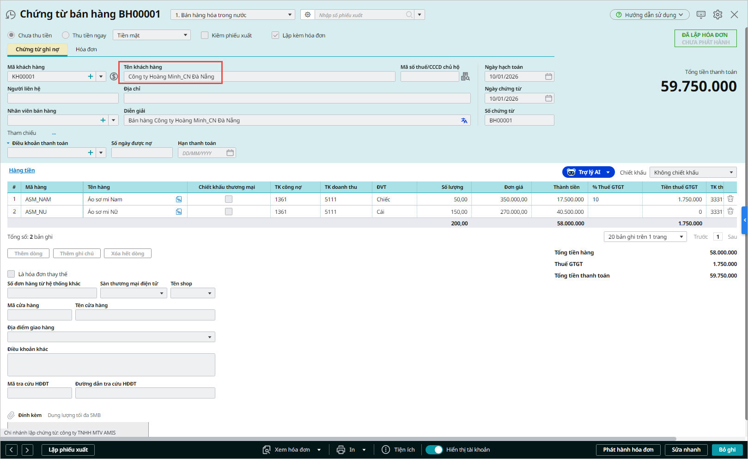Viewport: 748px width, 459px height.
Task: Click the Bỏ ghi button
Action: [x=727, y=450]
